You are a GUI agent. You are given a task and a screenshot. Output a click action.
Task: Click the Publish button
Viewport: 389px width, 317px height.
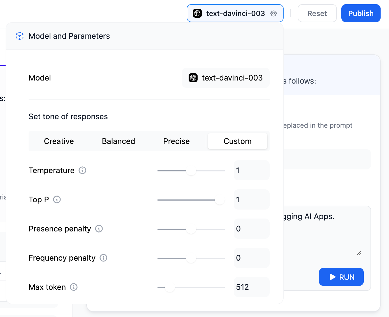click(361, 13)
